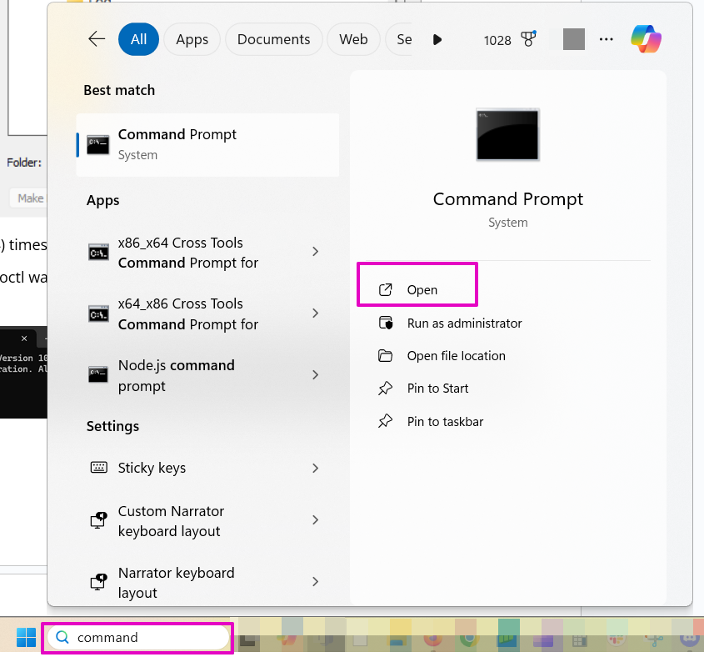Click the Narrator keyboard layout icon
704x657 pixels.
coord(99,581)
